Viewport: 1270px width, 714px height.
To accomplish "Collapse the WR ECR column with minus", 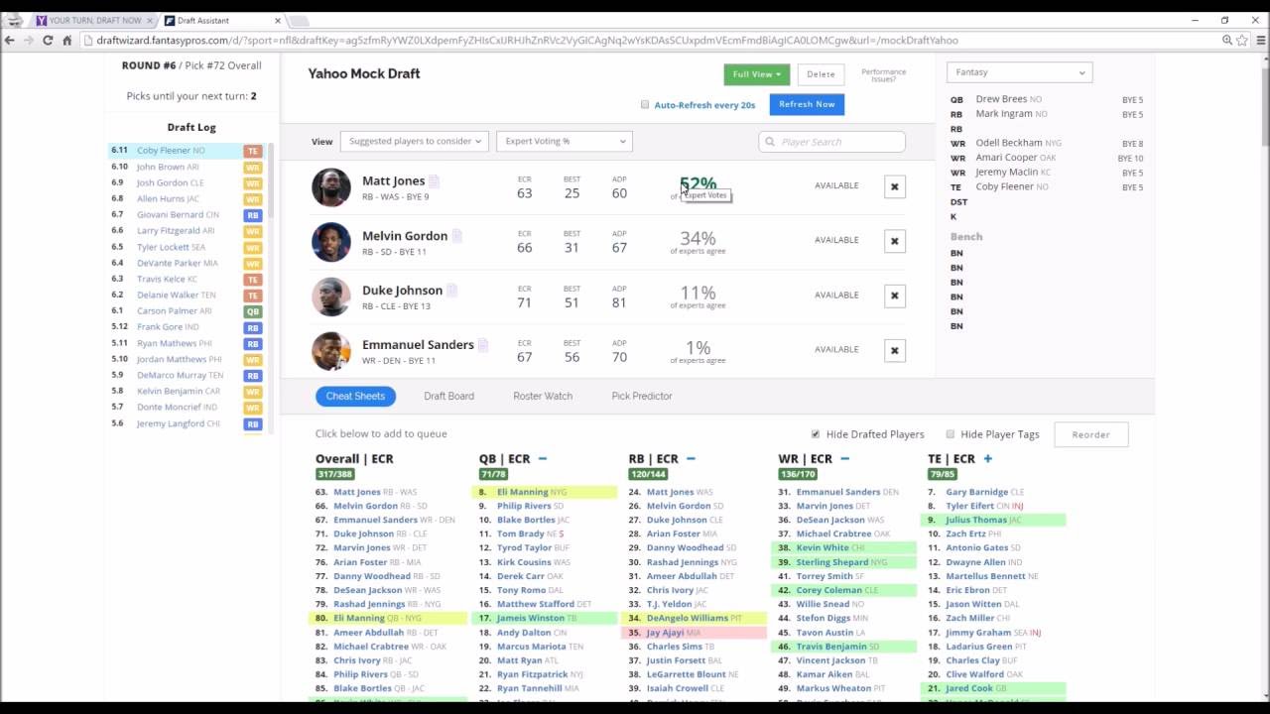I will pos(844,459).
